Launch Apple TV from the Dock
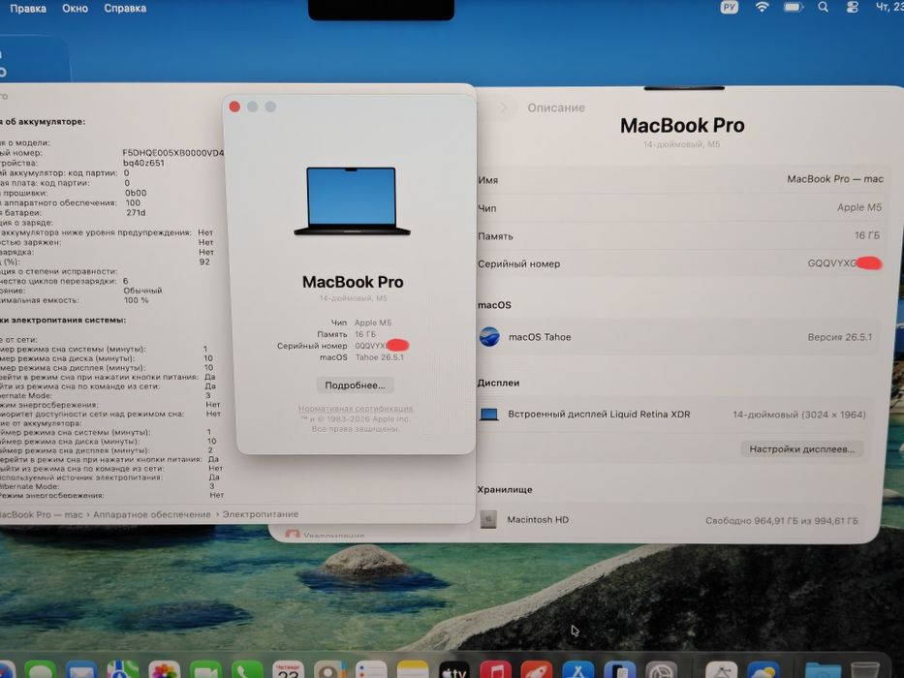Viewport: 904px width, 678px height. 454,671
